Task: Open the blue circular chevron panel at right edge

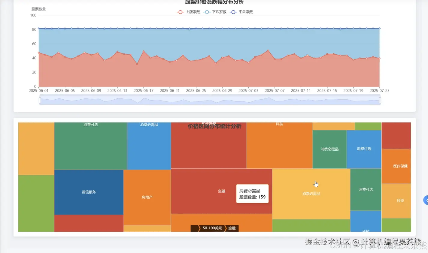Action: 426,200
